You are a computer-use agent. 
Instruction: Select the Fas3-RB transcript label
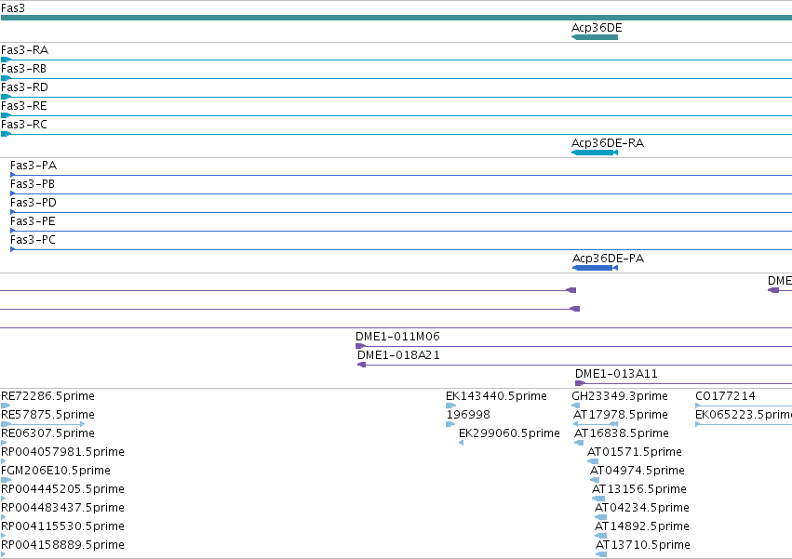24,69
